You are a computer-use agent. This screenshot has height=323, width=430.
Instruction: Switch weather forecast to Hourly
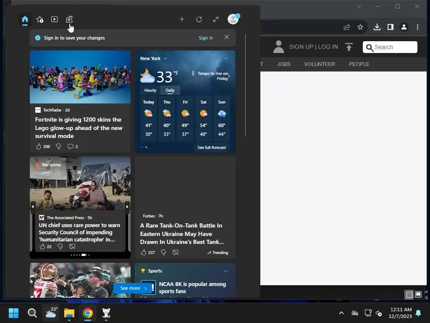[150, 90]
